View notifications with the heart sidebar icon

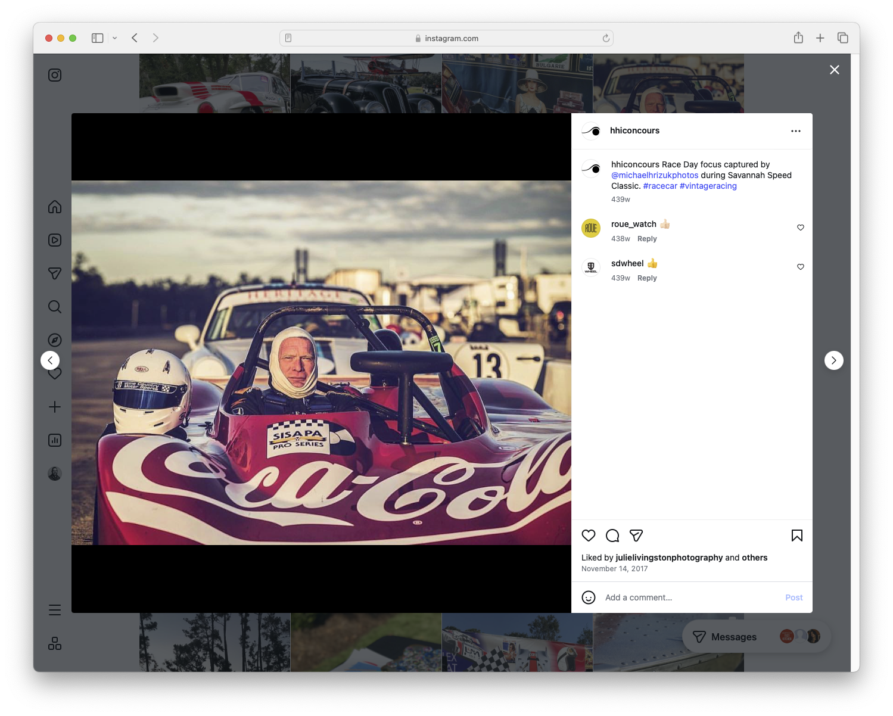tap(54, 373)
